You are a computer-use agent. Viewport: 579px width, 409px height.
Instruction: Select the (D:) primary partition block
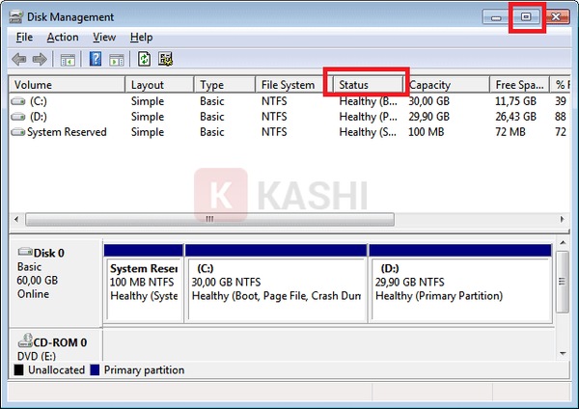[x=458, y=283]
